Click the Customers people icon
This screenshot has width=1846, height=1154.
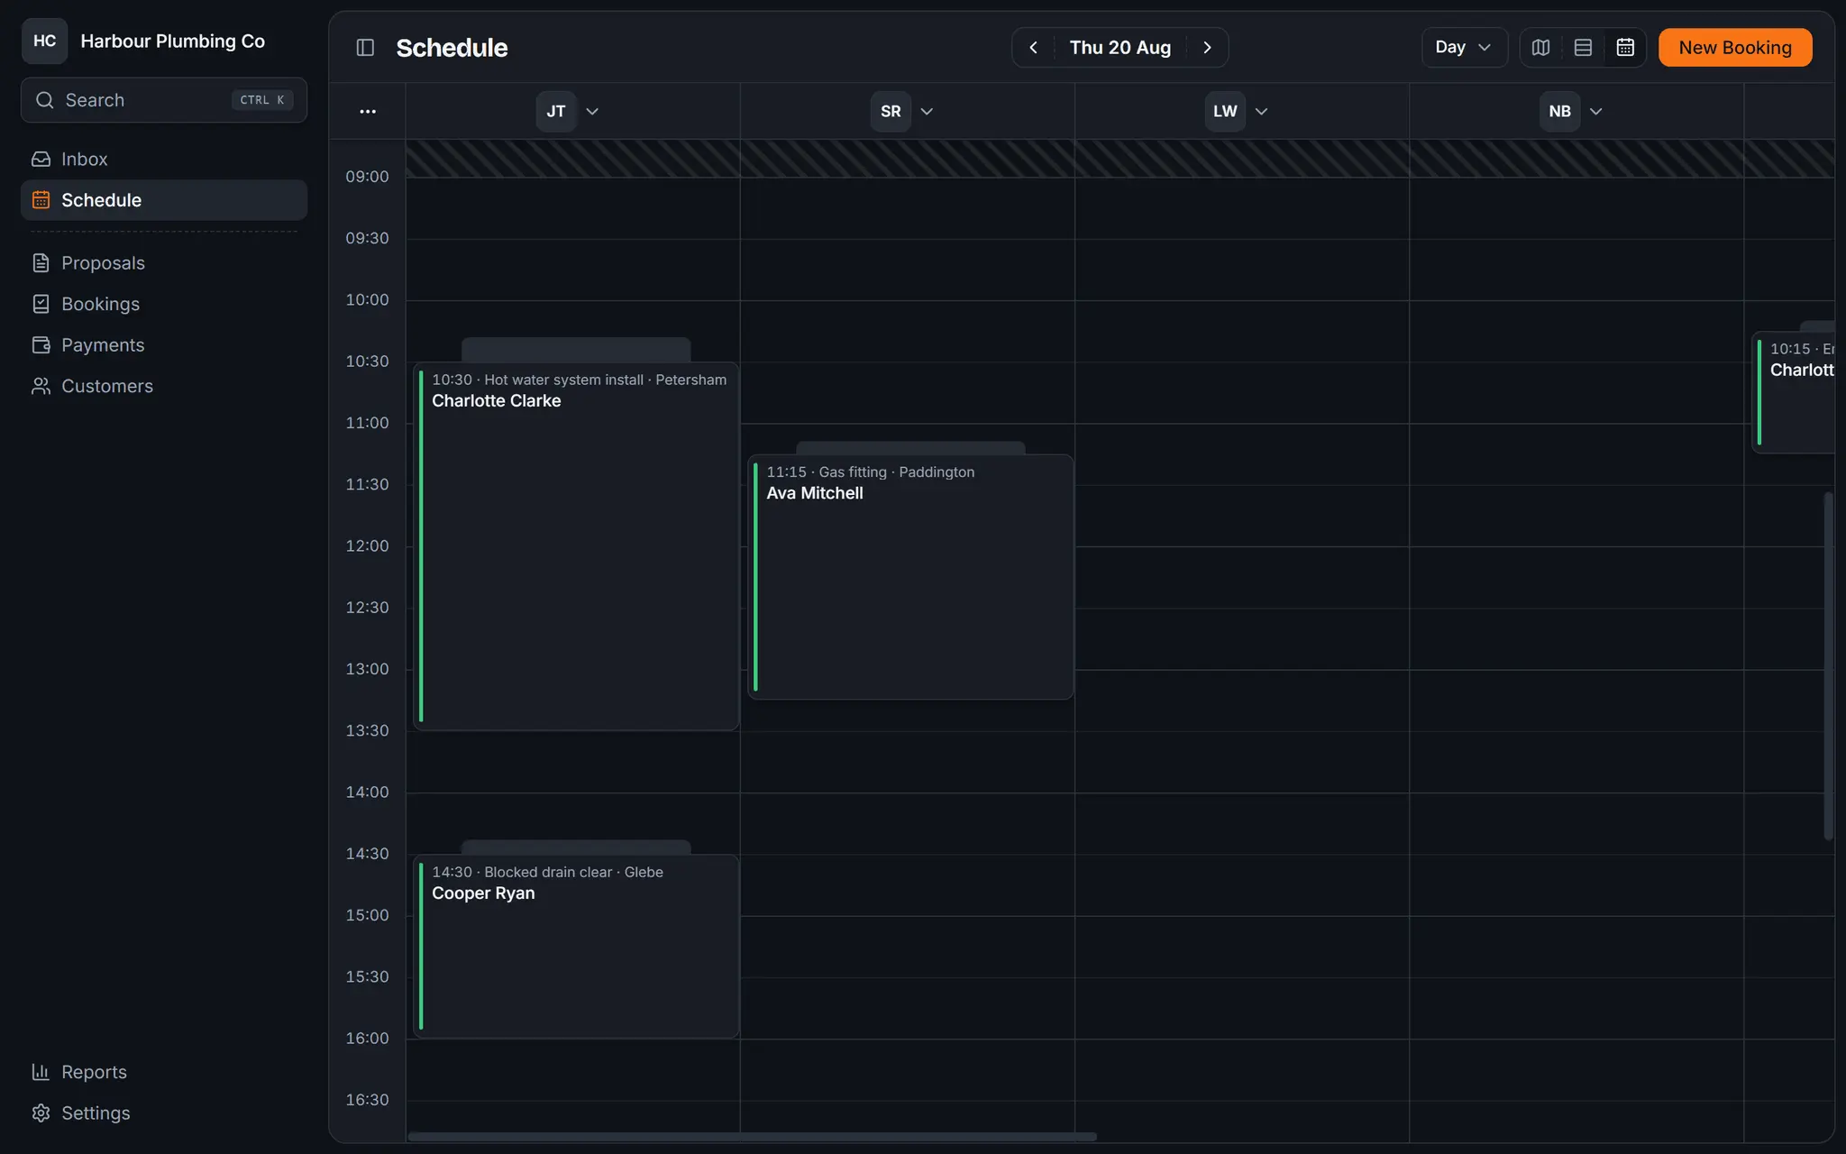click(41, 386)
